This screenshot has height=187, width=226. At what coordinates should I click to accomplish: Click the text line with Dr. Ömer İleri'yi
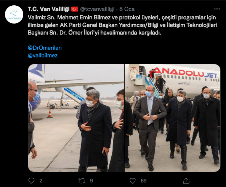[x=95, y=33]
